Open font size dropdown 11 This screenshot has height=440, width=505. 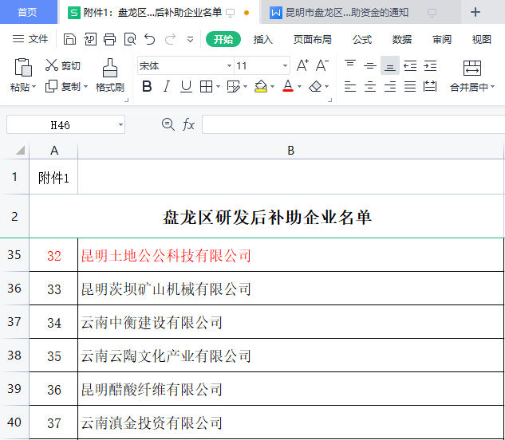click(x=285, y=65)
